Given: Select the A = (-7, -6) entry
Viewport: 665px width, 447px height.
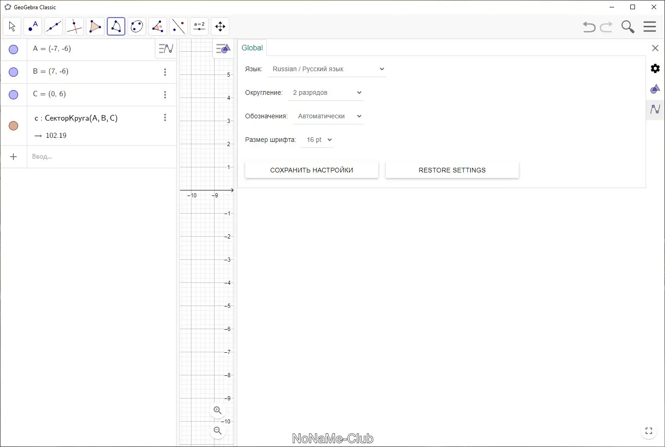Looking at the screenshot, I should [x=52, y=49].
